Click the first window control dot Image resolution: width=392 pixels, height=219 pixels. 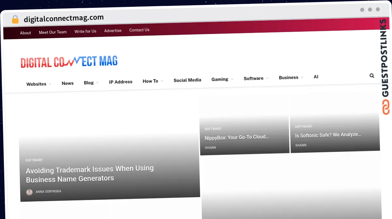(362, 10)
